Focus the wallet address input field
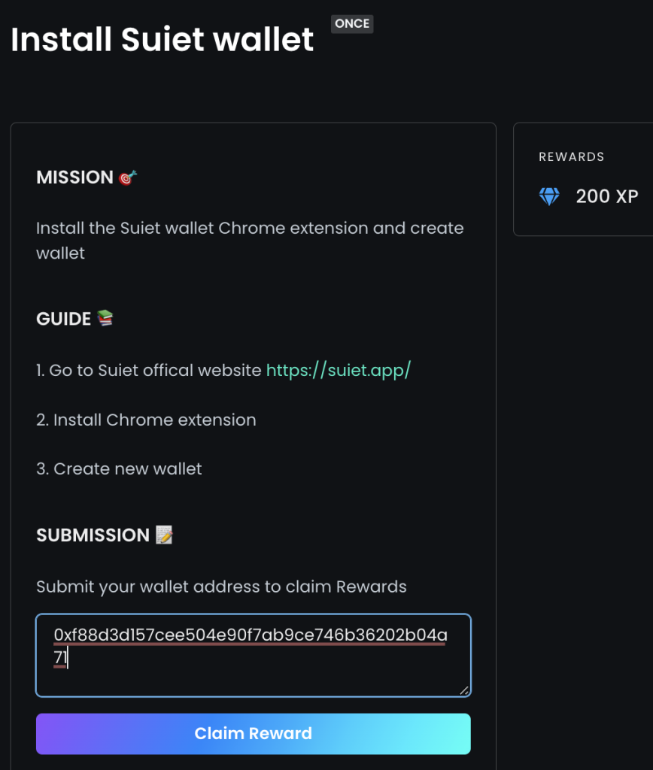Screen dimensions: 653x770 click(253, 655)
